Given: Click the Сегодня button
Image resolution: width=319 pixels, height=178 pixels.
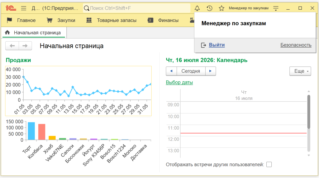Looking at the screenshot, I should click(x=191, y=71).
